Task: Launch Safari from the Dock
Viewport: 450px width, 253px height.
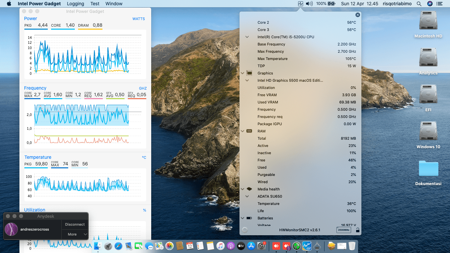Action: (x=118, y=246)
